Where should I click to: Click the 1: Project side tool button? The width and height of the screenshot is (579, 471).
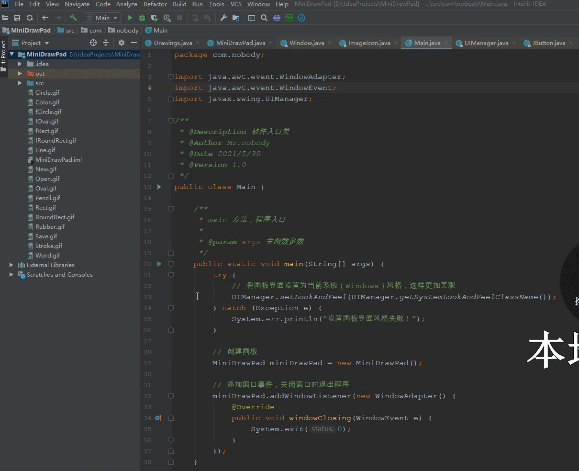4,56
